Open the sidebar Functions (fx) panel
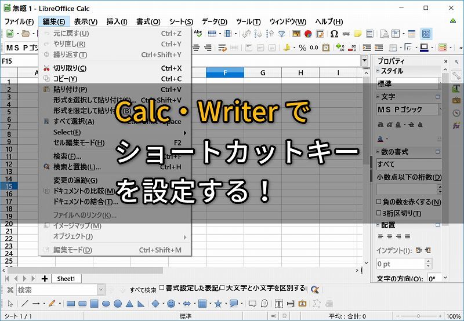464x321 pixels. click(x=456, y=125)
